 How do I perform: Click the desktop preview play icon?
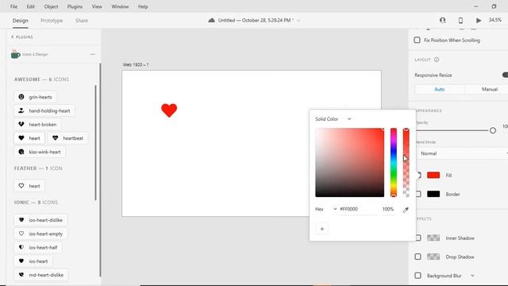click(x=479, y=21)
